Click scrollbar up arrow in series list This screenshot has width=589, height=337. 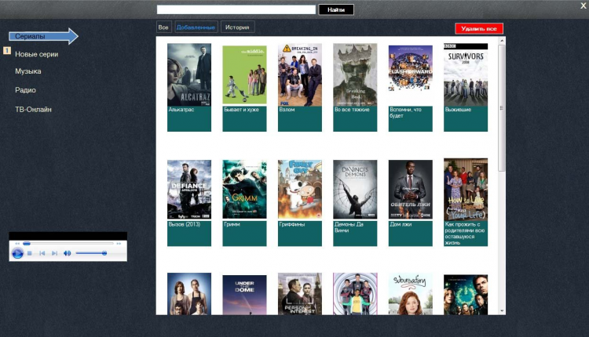(x=502, y=41)
